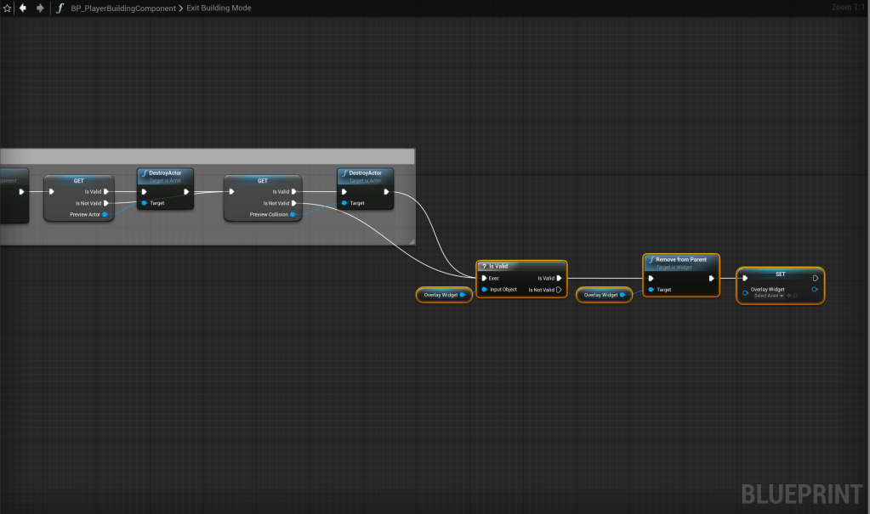This screenshot has width=870, height=514.
Task: Select the SET node title
Action: pos(780,274)
